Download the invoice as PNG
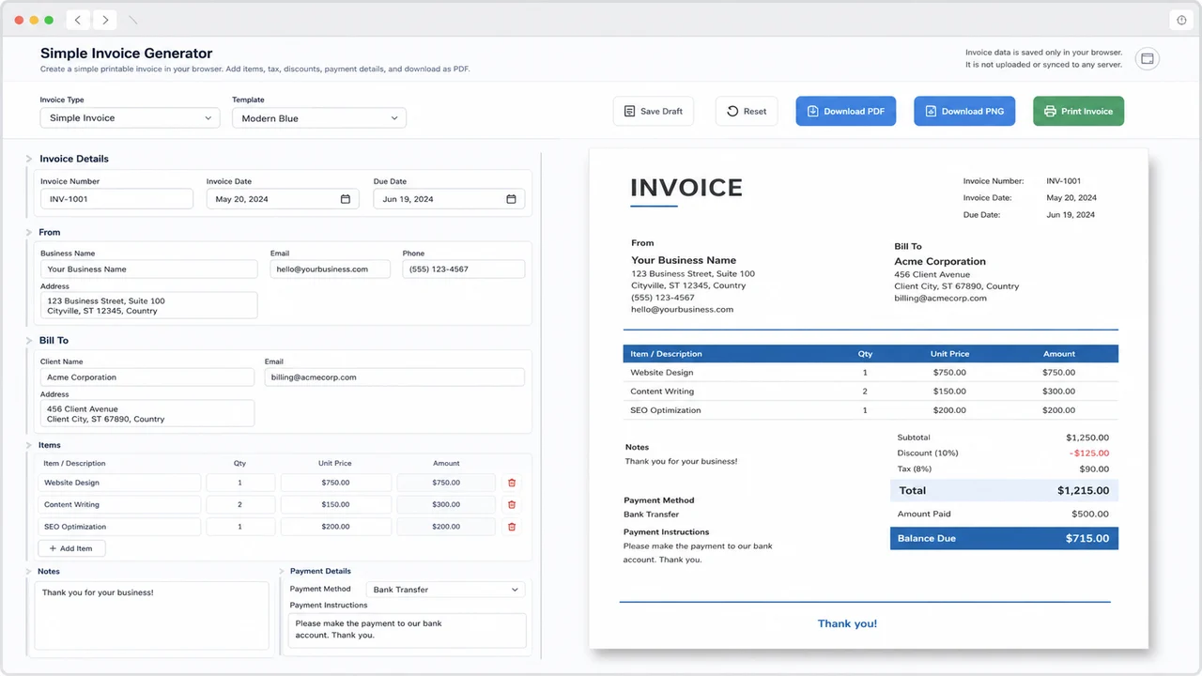Image resolution: width=1202 pixels, height=676 pixels. pyautogui.click(x=964, y=111)
